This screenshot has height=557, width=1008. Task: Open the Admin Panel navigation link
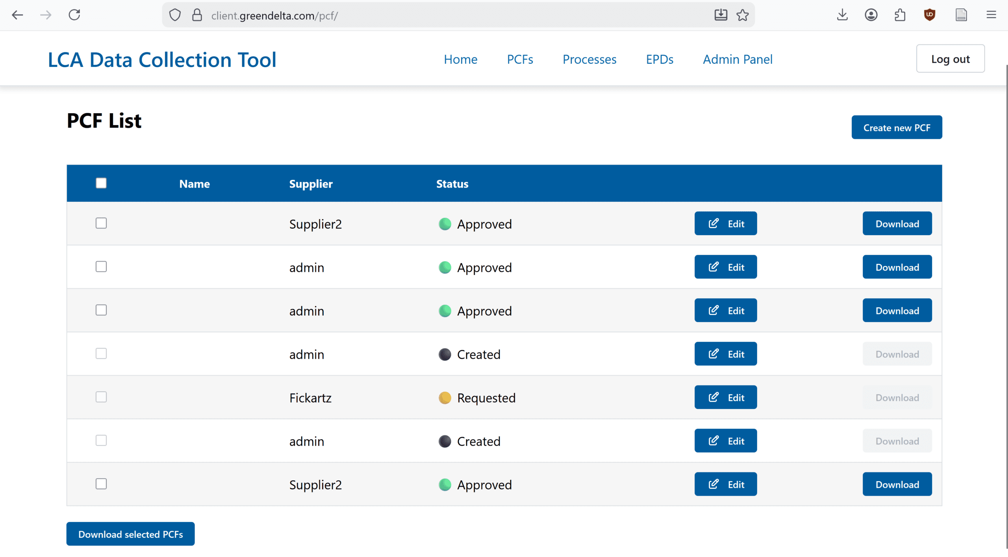tap(737, 59)
